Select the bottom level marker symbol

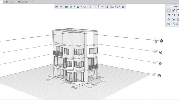point(159,76)
